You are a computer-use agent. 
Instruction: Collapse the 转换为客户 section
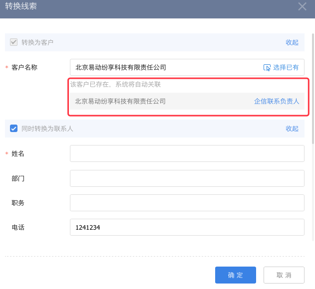click(292, 42)
